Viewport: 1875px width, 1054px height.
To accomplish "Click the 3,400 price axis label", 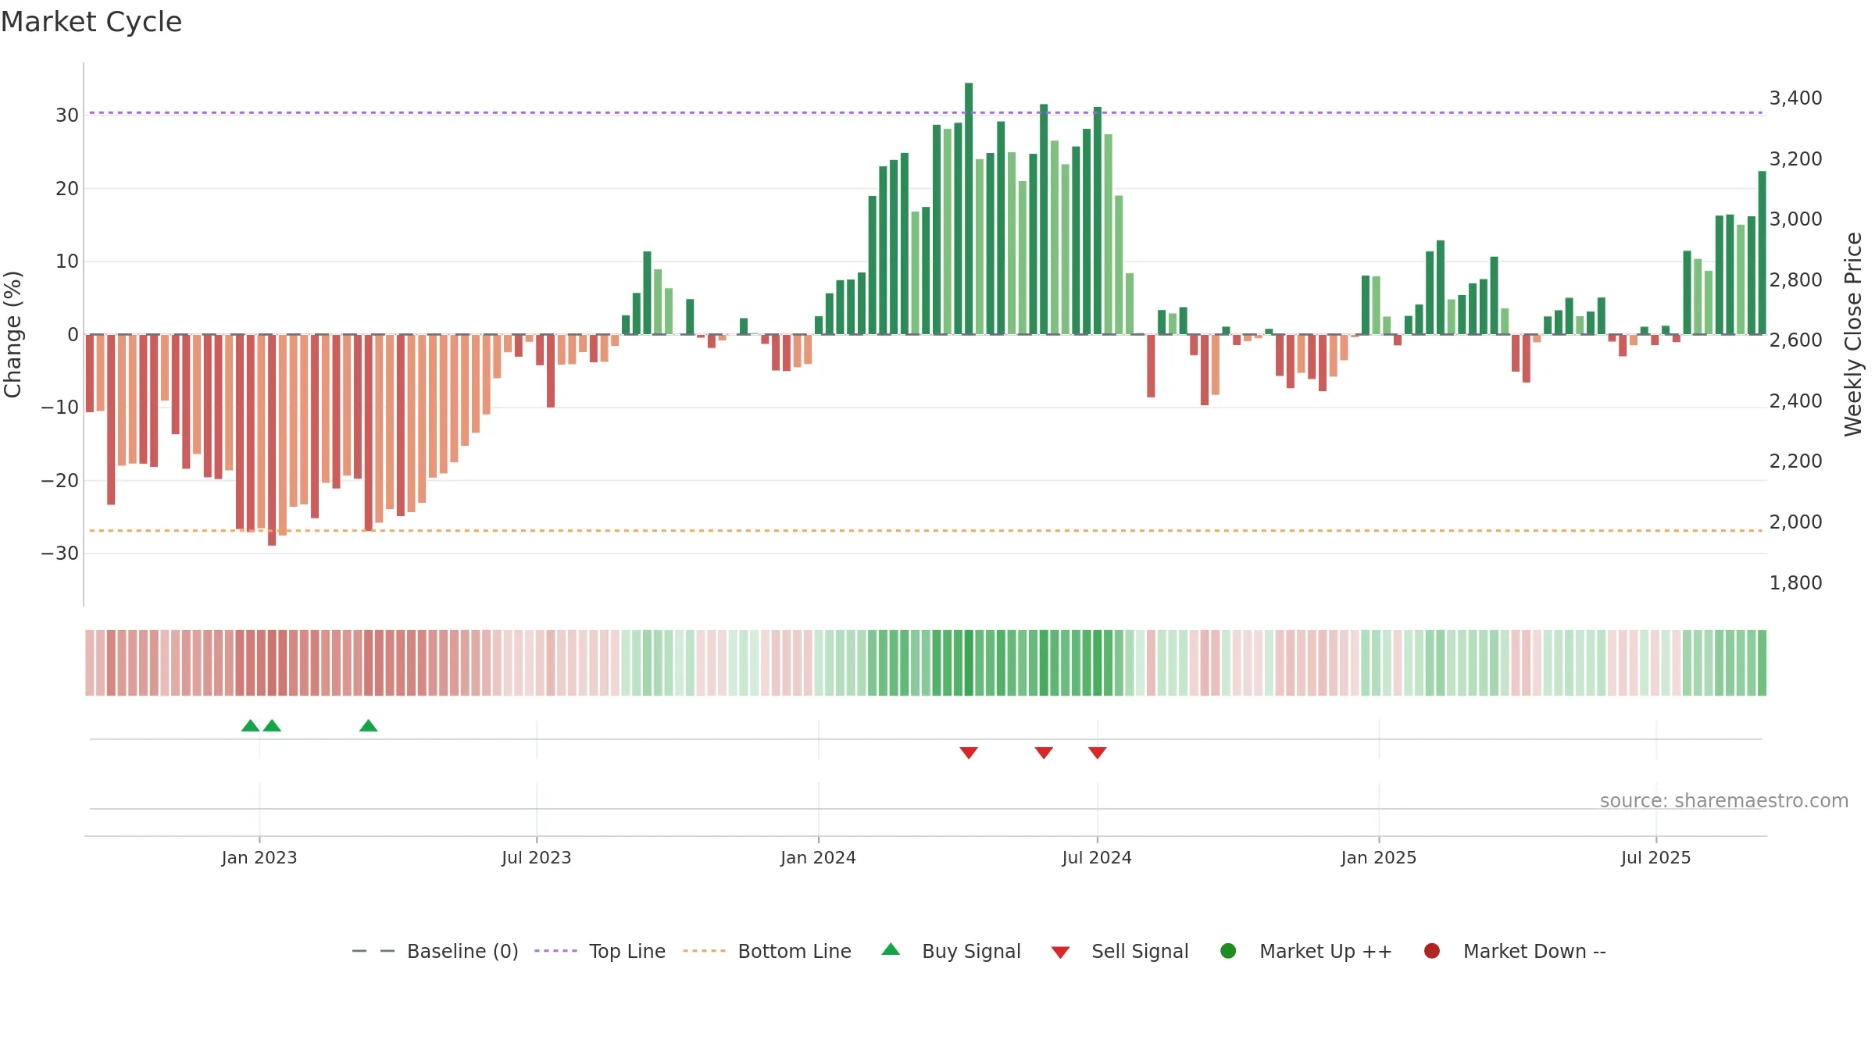I will click(1795, 98).
